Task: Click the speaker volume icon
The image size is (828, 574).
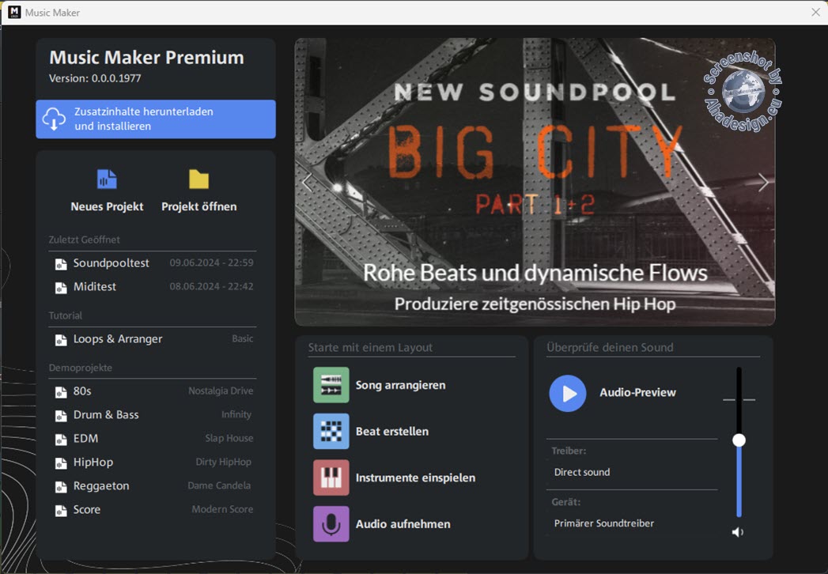Action: pos(738,532)
